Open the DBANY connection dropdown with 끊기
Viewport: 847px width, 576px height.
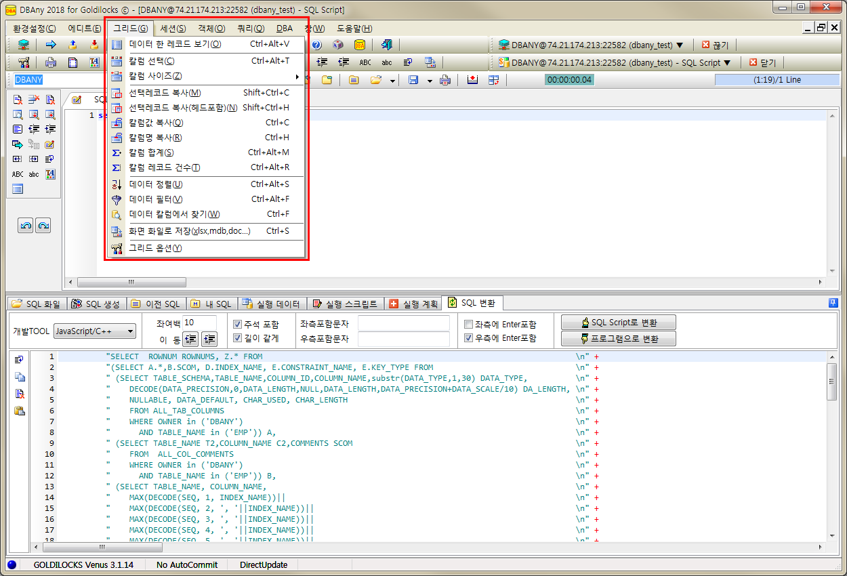click(x=680, y=45)
